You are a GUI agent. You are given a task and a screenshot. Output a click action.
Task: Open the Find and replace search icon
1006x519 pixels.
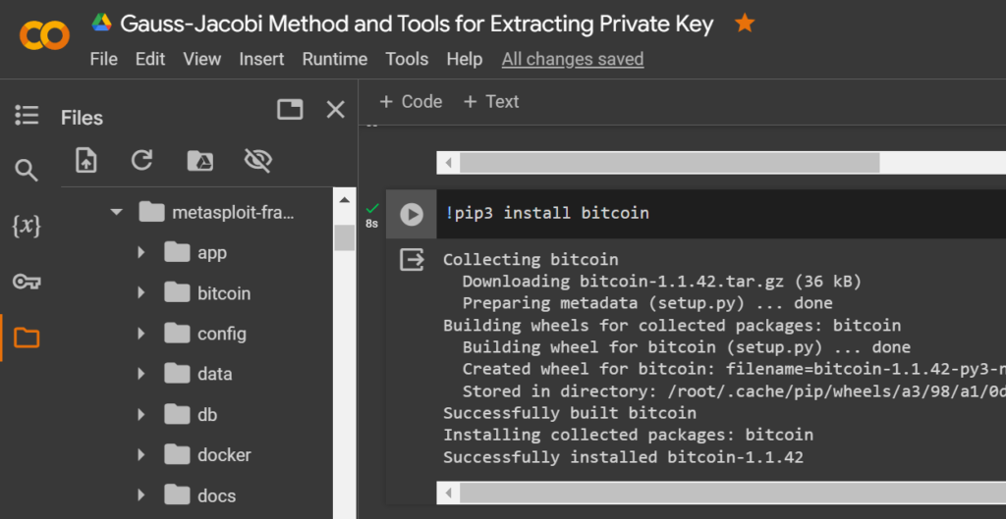[x=27, y=171]
